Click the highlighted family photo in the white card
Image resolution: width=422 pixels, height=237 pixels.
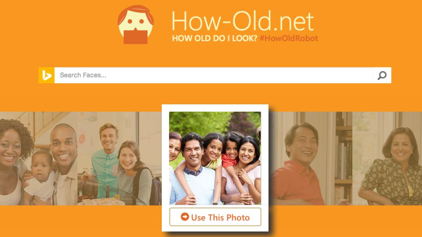tap(215, 158)
